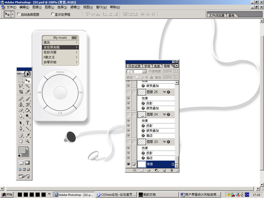Hide the 背景 layer with its eye

coord(128,164)
